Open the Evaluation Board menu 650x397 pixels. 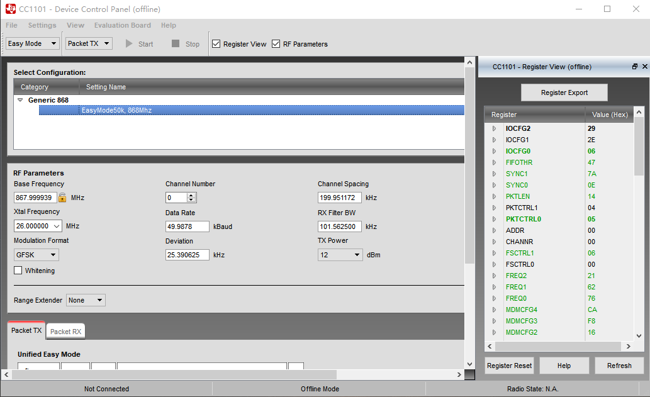[x=122, y=25]
